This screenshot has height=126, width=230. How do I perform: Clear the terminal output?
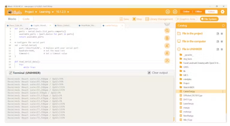[x=158, y=73]
